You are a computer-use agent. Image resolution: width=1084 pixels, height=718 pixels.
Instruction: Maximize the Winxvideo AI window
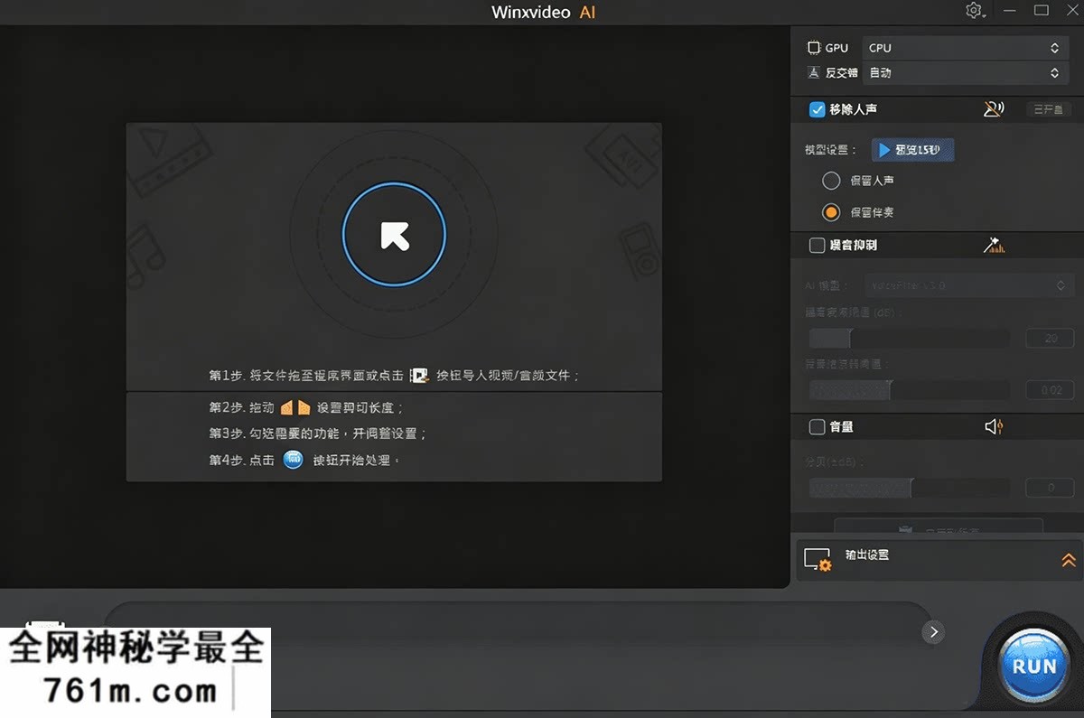coord(1041,11)
